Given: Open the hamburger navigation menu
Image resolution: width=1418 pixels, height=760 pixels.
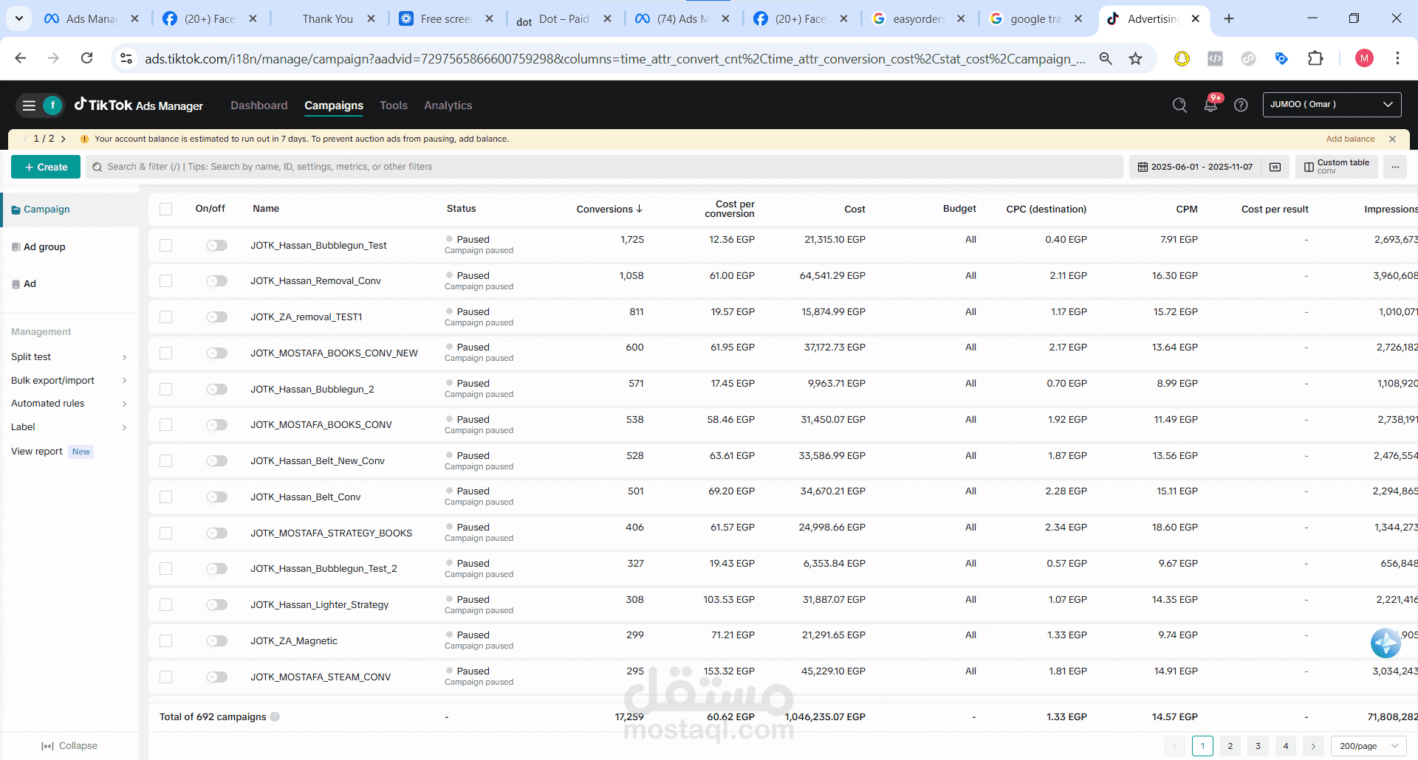Looking at the screenshot, I should 29,106.
